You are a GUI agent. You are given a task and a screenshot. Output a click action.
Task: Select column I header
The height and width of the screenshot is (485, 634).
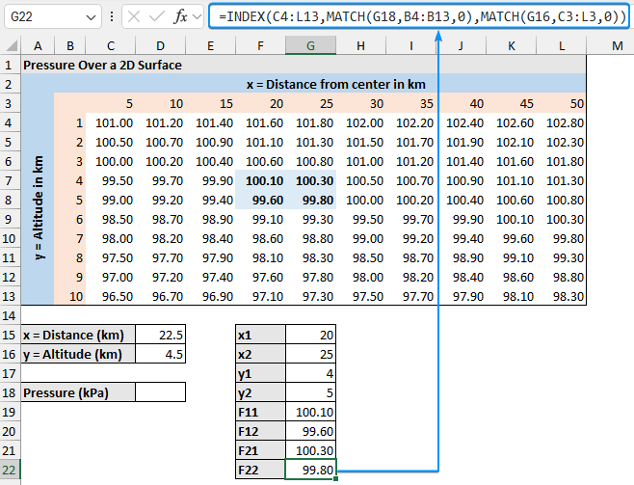[x=411, y=45]
